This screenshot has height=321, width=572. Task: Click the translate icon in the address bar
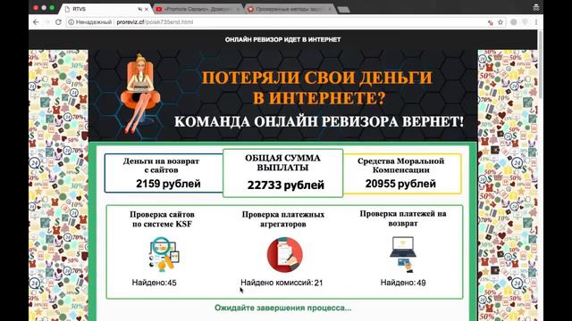491,22
